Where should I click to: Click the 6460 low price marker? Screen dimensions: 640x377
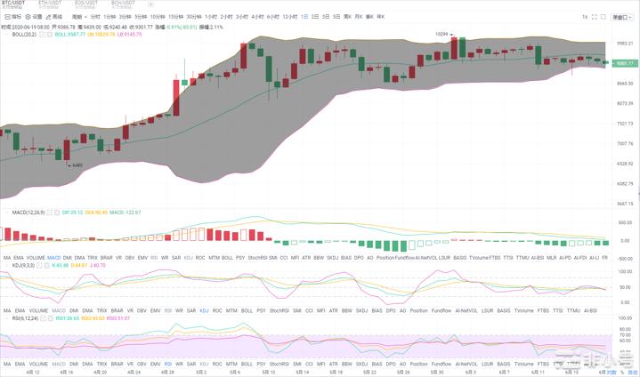[77, 165]
